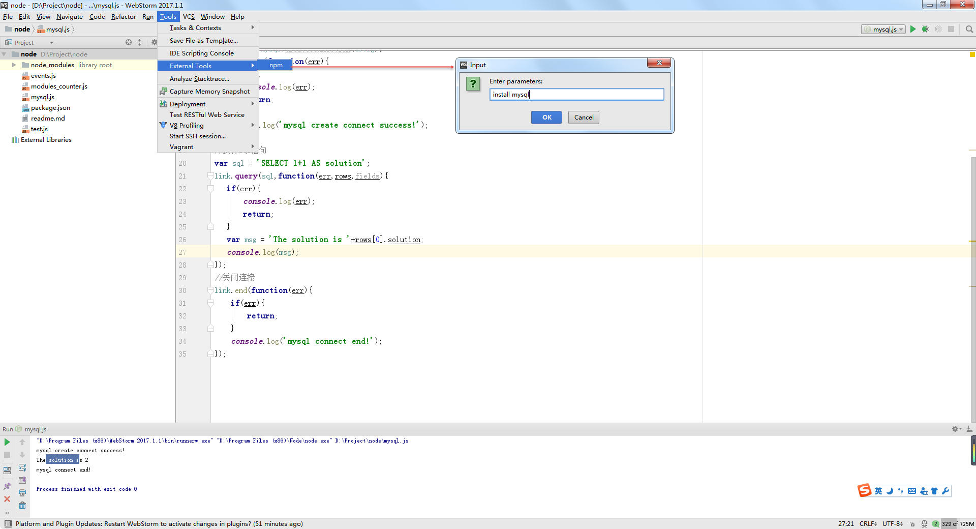Image resolution: width=976 pixels, height=529 pixels.
Task: Open the green notifications bubble showing 2
Action: pyautogui.click(x=935, y=524)
